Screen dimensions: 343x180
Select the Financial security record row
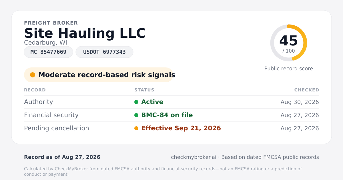coord(171,115)
